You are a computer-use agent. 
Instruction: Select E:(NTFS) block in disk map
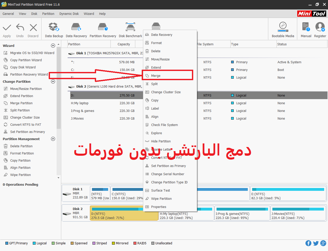point(288,194)
